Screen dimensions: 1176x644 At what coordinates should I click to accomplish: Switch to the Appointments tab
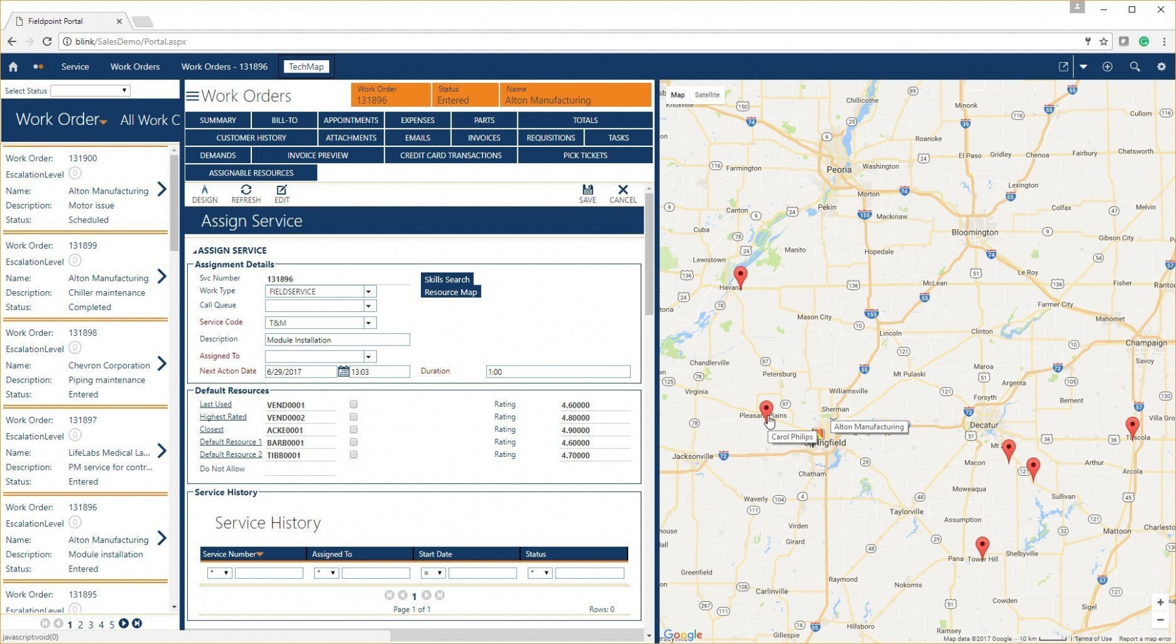(x=350, y=120)
